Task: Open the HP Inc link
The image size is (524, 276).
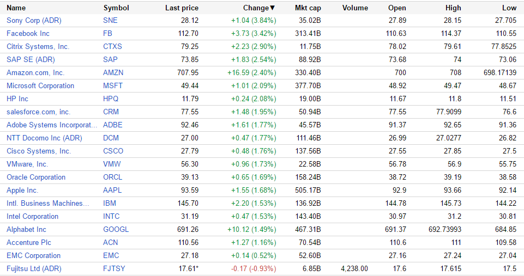Action: (x=17, y=99)
